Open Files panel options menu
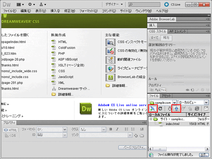Image resolution: width=212 pixels, height=159 pixels. 208,96
